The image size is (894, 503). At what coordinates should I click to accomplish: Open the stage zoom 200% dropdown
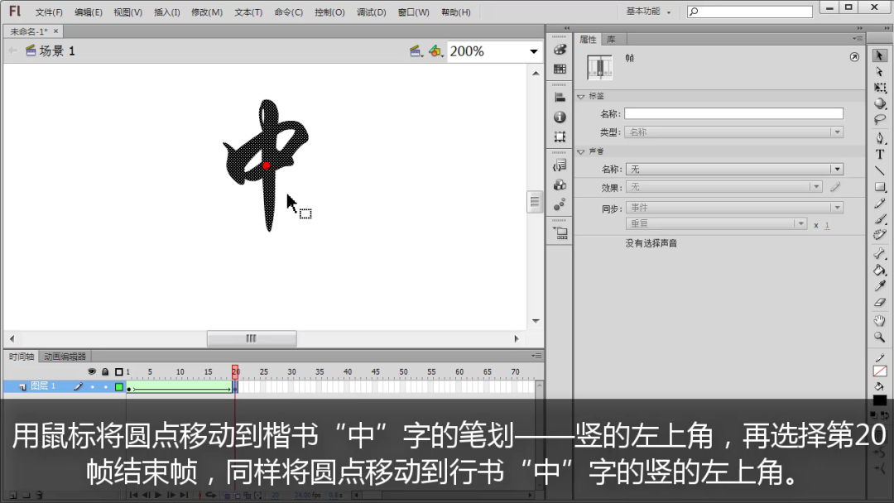click(x=534, y=51)
